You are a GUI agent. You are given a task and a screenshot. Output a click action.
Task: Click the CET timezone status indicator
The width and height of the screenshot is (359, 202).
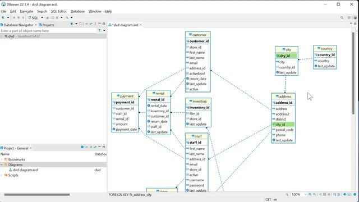(268, 200)
